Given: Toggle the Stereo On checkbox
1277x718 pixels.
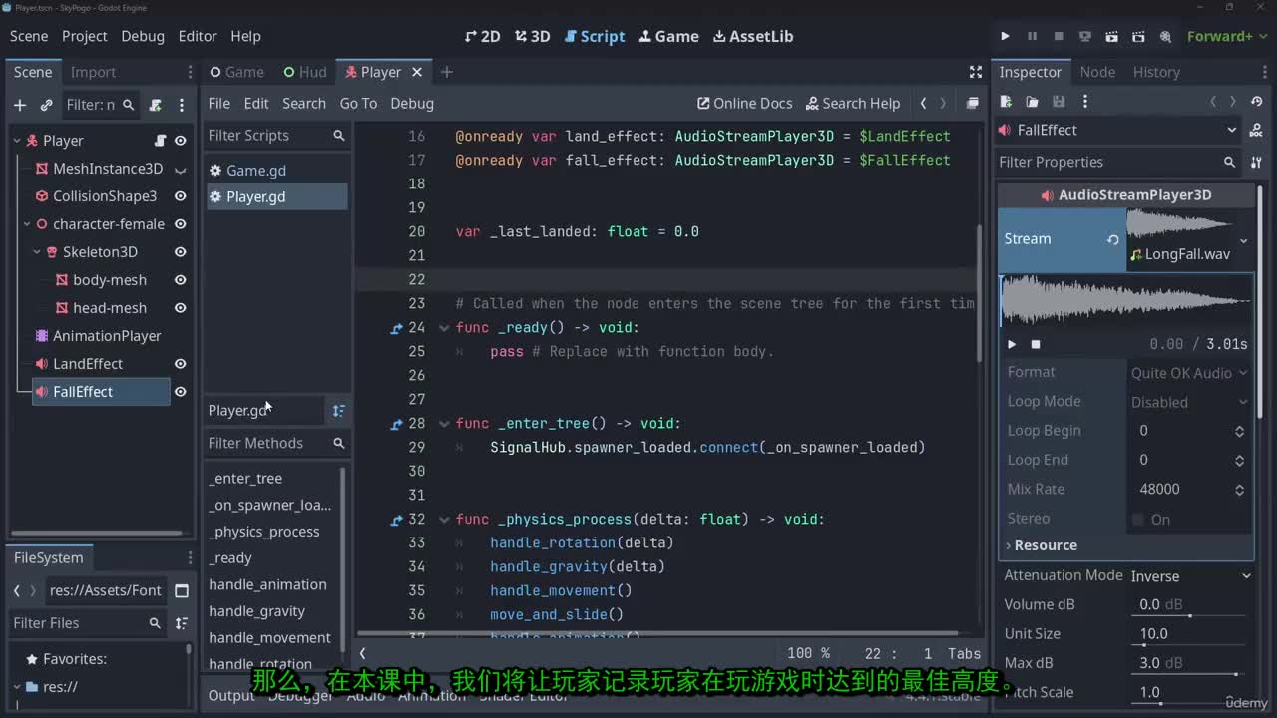Looking at the screenshot, I should point(1138,519).
